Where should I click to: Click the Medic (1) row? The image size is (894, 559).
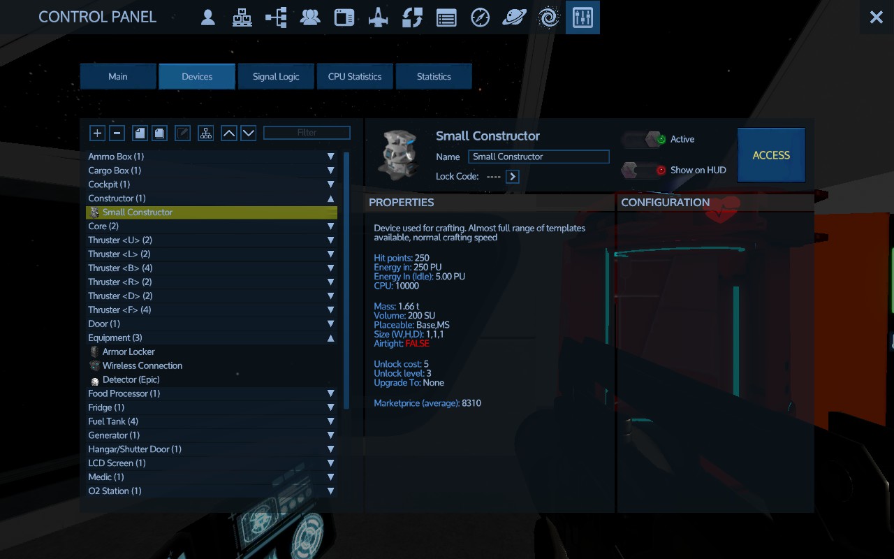(x=212, y=477)
